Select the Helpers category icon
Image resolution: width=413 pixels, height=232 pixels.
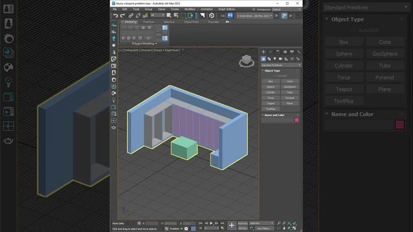click(x=287, y=59)
